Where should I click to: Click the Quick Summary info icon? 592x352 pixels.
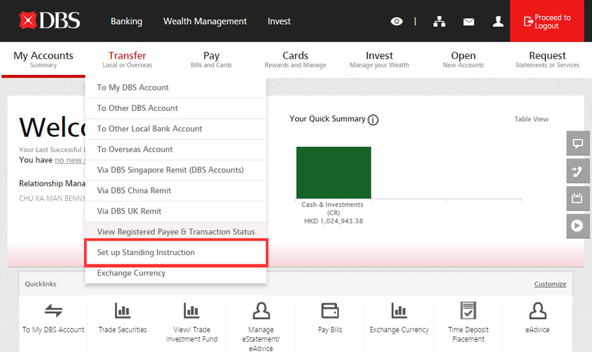pyautogui.click(x=373, y=120)
